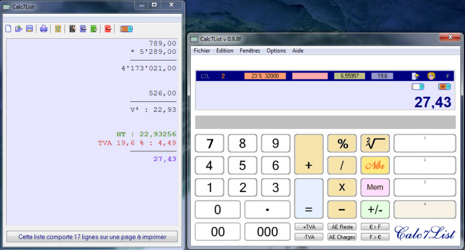Click the red list delete icon
Viewport: 465px width, 250px height.
108,29
